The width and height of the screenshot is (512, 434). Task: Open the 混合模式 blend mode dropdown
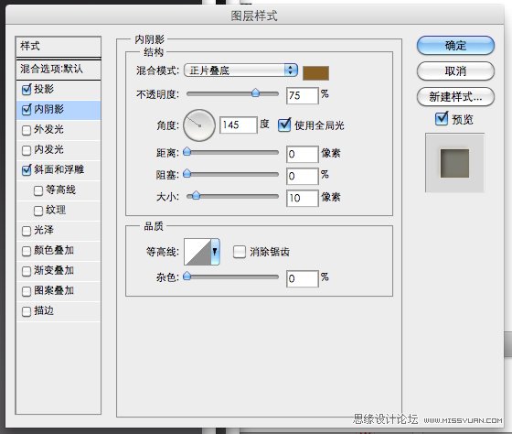[241, 71]
